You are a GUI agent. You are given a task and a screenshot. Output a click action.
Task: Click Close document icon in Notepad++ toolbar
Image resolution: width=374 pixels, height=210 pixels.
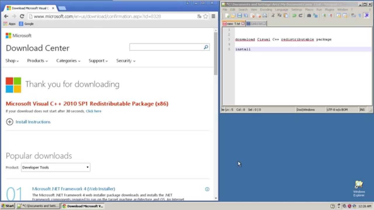click(x=252, y=15)
